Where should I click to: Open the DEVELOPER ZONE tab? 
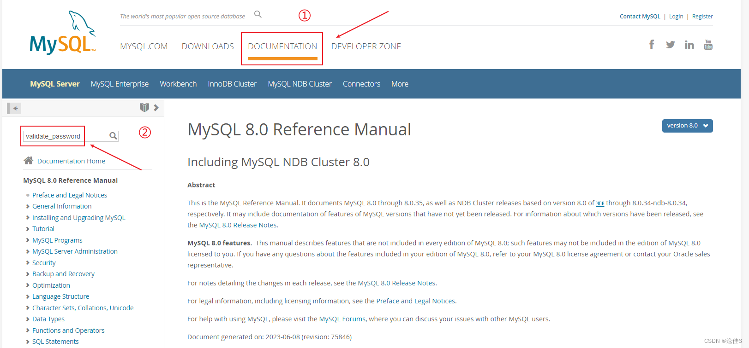click(x=366, y=46)
